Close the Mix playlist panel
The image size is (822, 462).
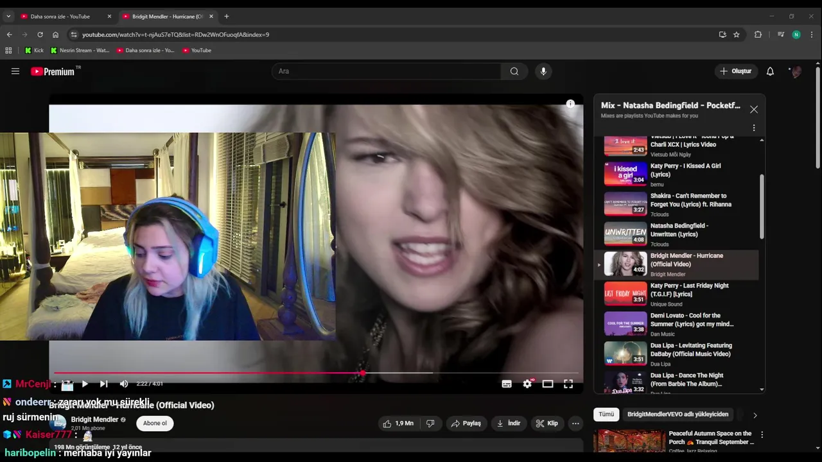[x=754, y=110]
